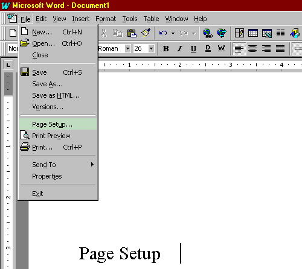Toggle Word Underline formatting (W)
The width and height of the screenshot is (302, 269).
point(221,48)
